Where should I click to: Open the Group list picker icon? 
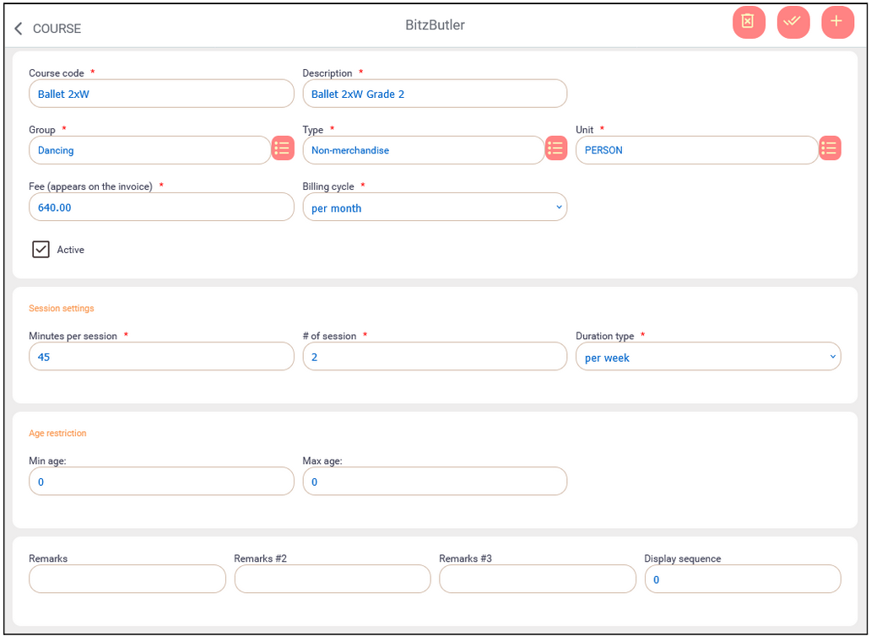pyautogui.click(x=282, y=148)
